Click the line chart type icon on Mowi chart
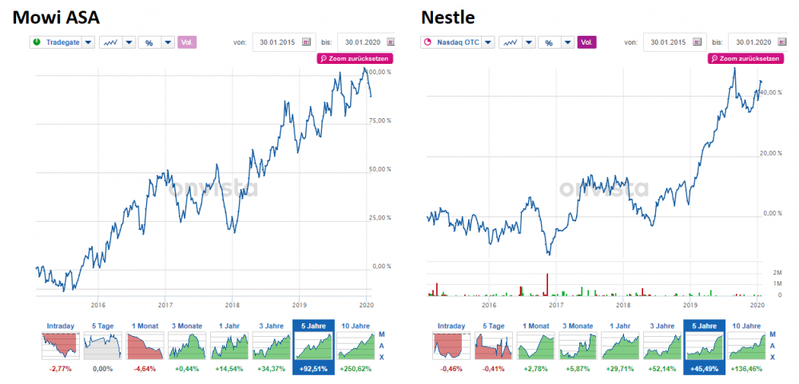This screenshot has width=799, height=384. [111, 43]
